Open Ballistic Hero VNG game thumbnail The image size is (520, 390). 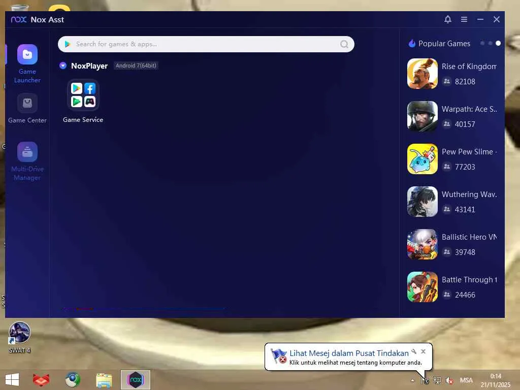coord(422,244)
